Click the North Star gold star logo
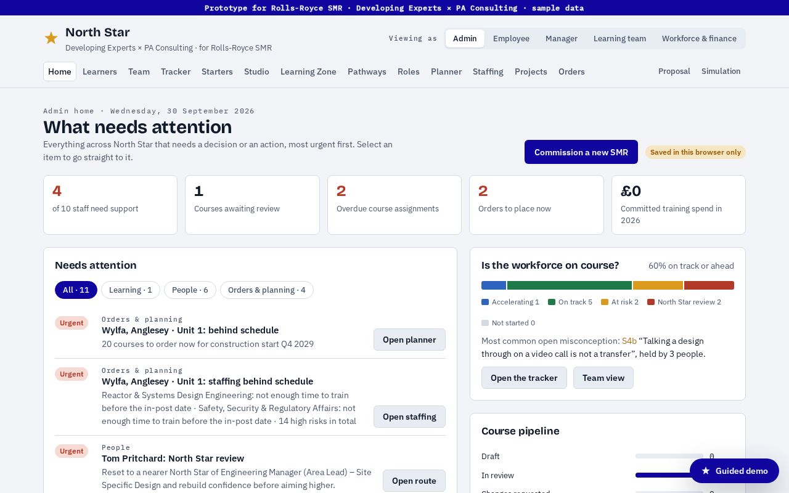 click(51, 38)
